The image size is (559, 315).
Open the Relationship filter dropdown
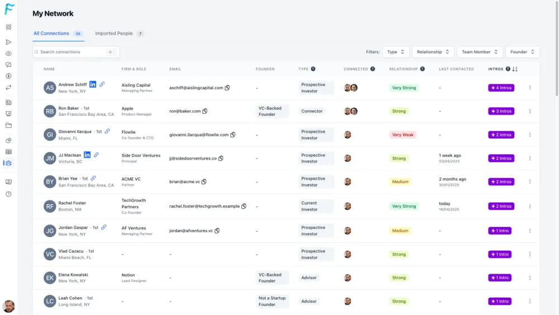(433, 52)
